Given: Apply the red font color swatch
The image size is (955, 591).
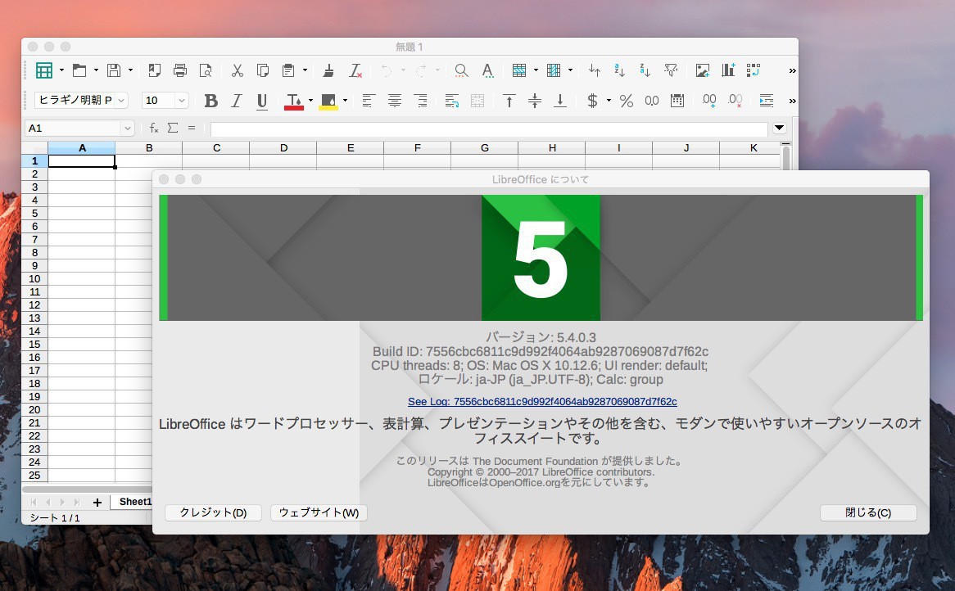Looking at the screenshot, I should [293, 101].
